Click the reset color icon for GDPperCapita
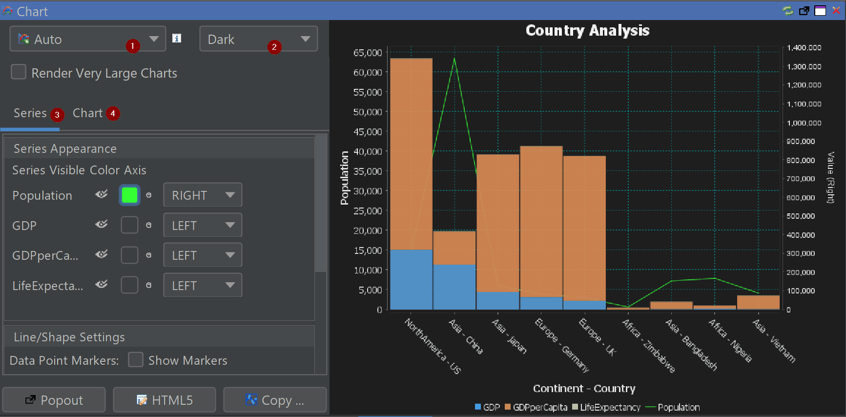This screenshot has height=417, width=846. tap(149, 255)
